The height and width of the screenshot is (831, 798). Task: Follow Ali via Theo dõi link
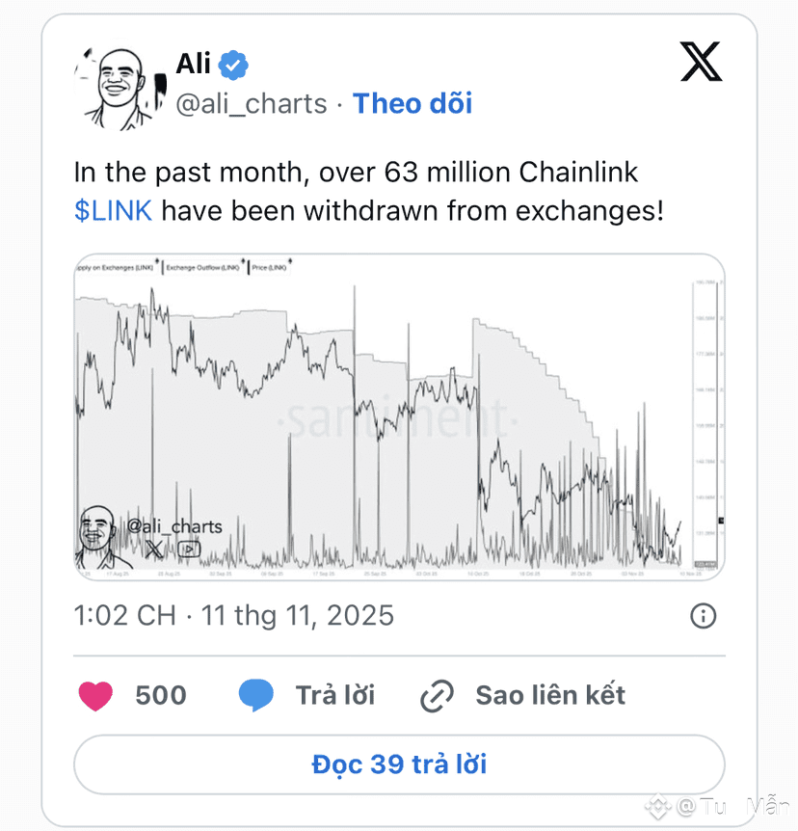(412, 103)
